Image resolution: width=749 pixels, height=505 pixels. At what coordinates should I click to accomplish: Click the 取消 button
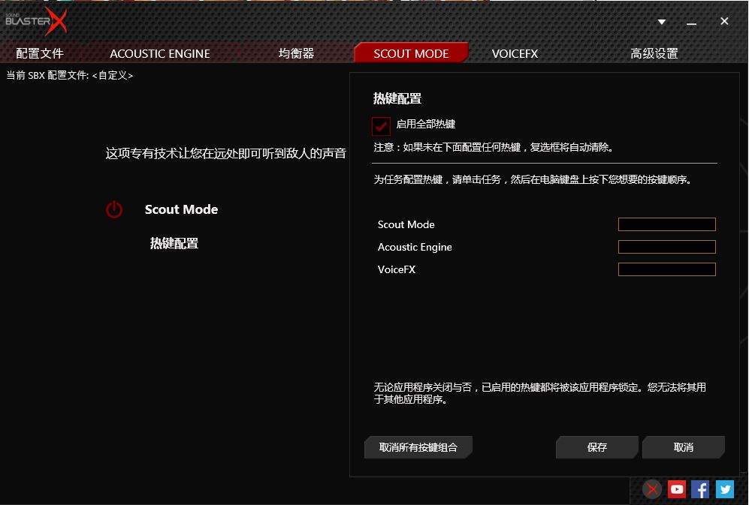pos(684,447)
